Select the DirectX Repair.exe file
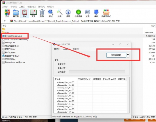 12,36
